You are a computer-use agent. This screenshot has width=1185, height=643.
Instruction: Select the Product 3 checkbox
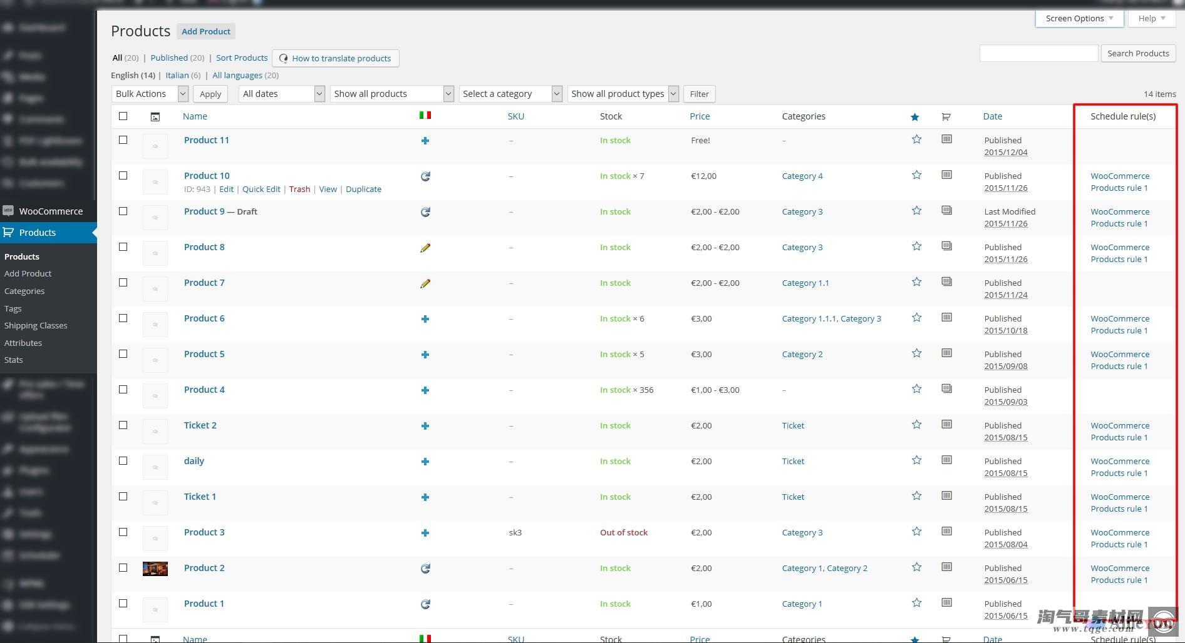pyautogui.click(x=123, y=532)
